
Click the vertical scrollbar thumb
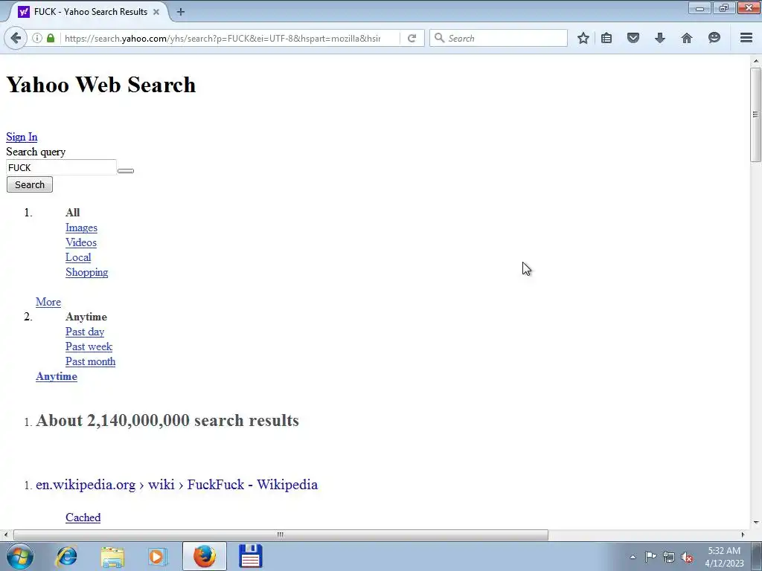tap(755, 114)
